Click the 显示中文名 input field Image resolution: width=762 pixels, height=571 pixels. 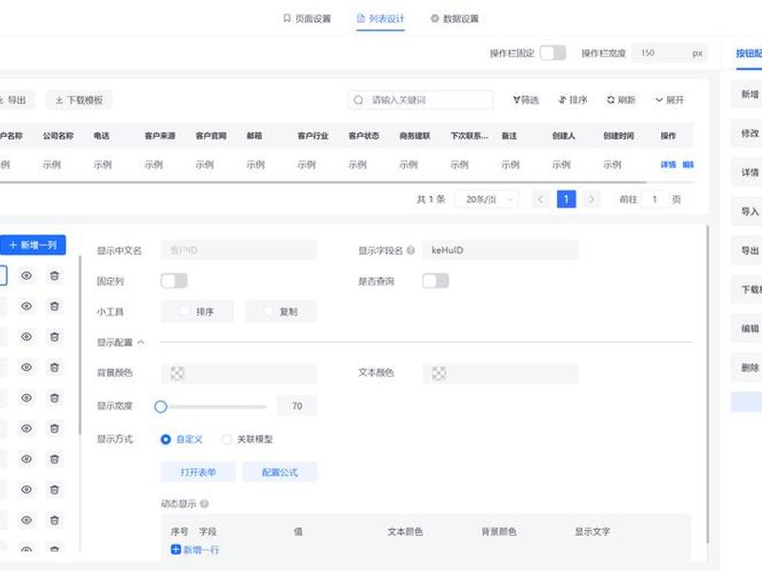(x=239, y=250)
